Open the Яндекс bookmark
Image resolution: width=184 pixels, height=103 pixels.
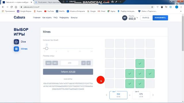38,11
